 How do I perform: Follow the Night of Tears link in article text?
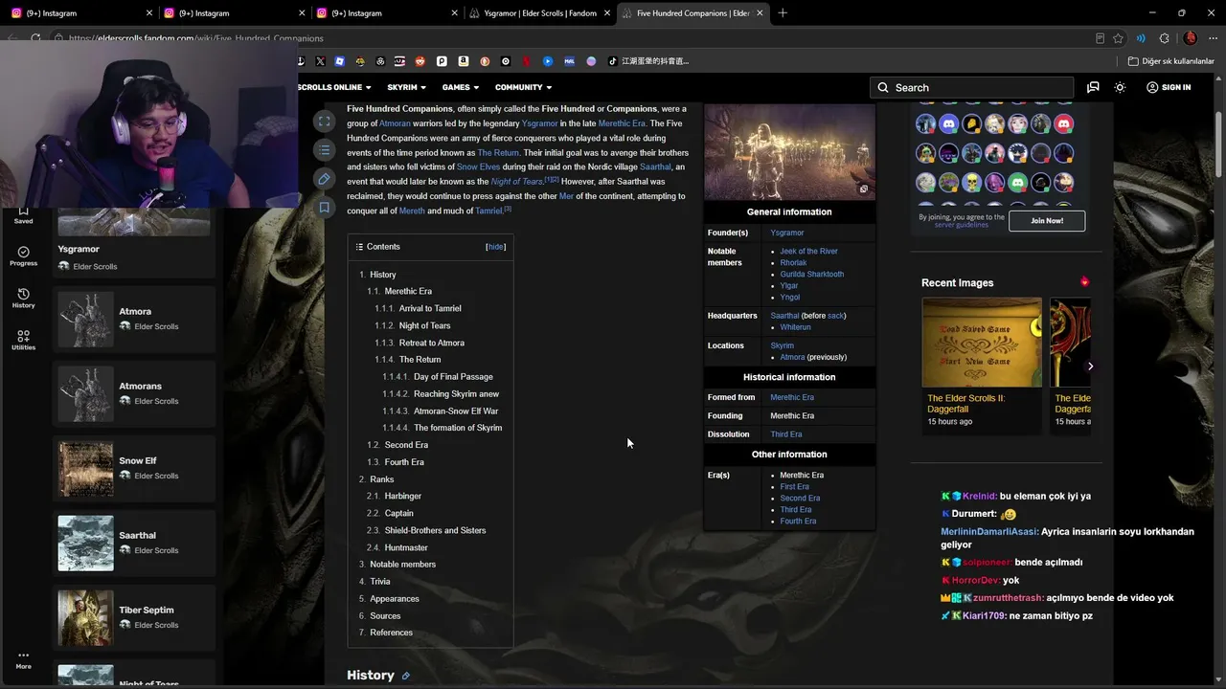pyautogui.click(x=517, y=182)
